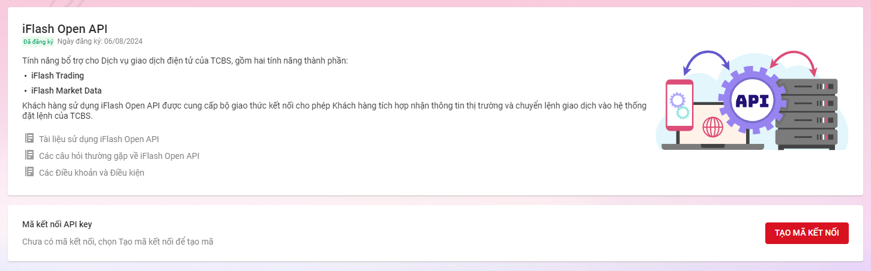Open Các Điều khoản và Điều kiện link

[91, 173]
